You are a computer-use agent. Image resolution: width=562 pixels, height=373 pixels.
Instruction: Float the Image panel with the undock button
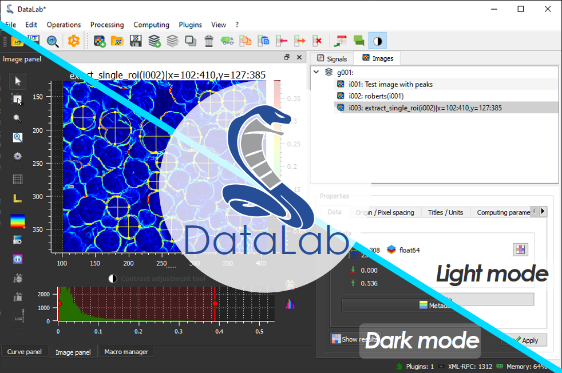click(x=287, y=57)
